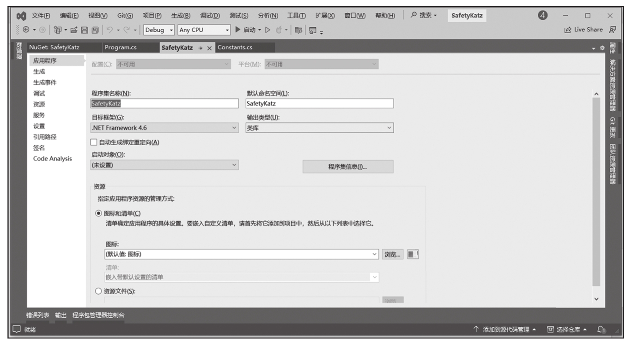Select the 生成 properties page
Screen dimensions: 632x344
coord(39,71)
